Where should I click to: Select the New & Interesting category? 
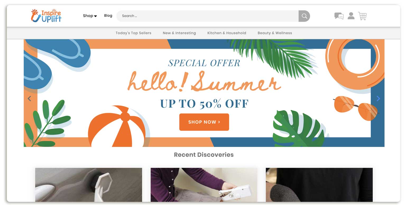(179, 33)
